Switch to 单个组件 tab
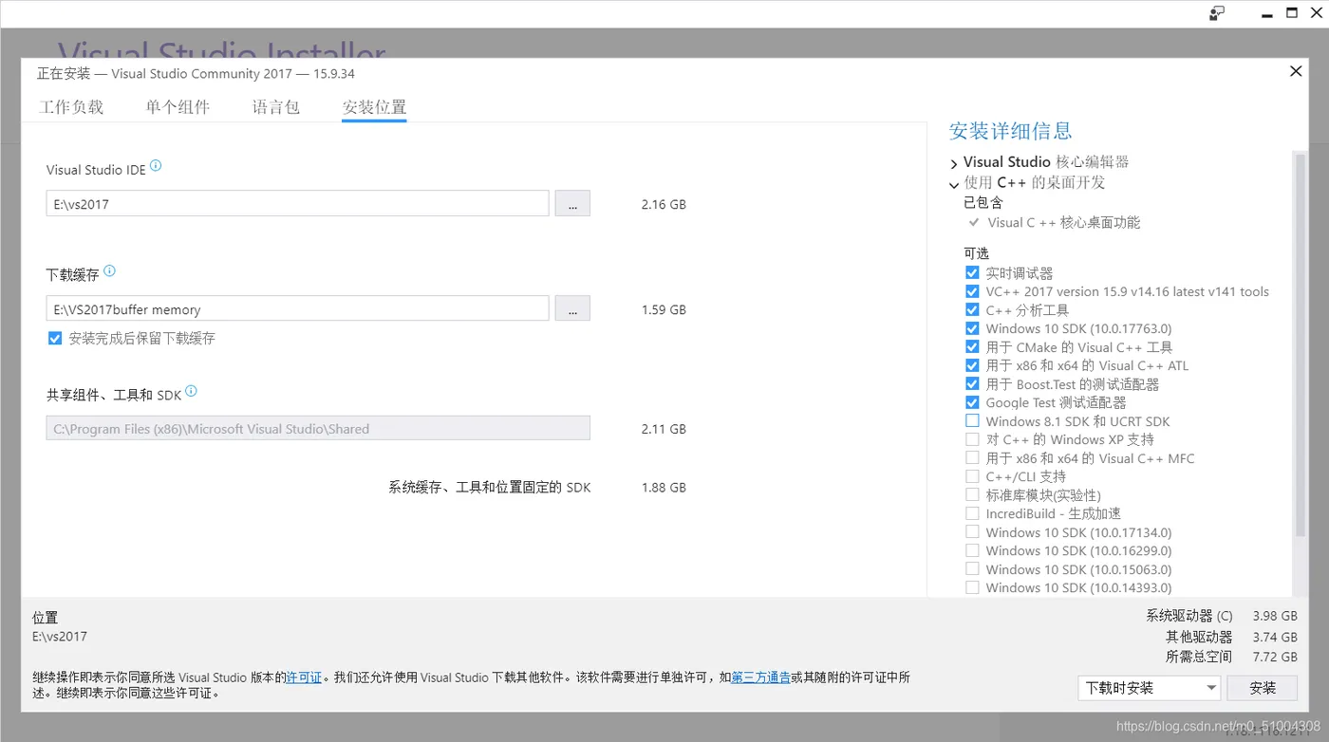 coord(178,107)
